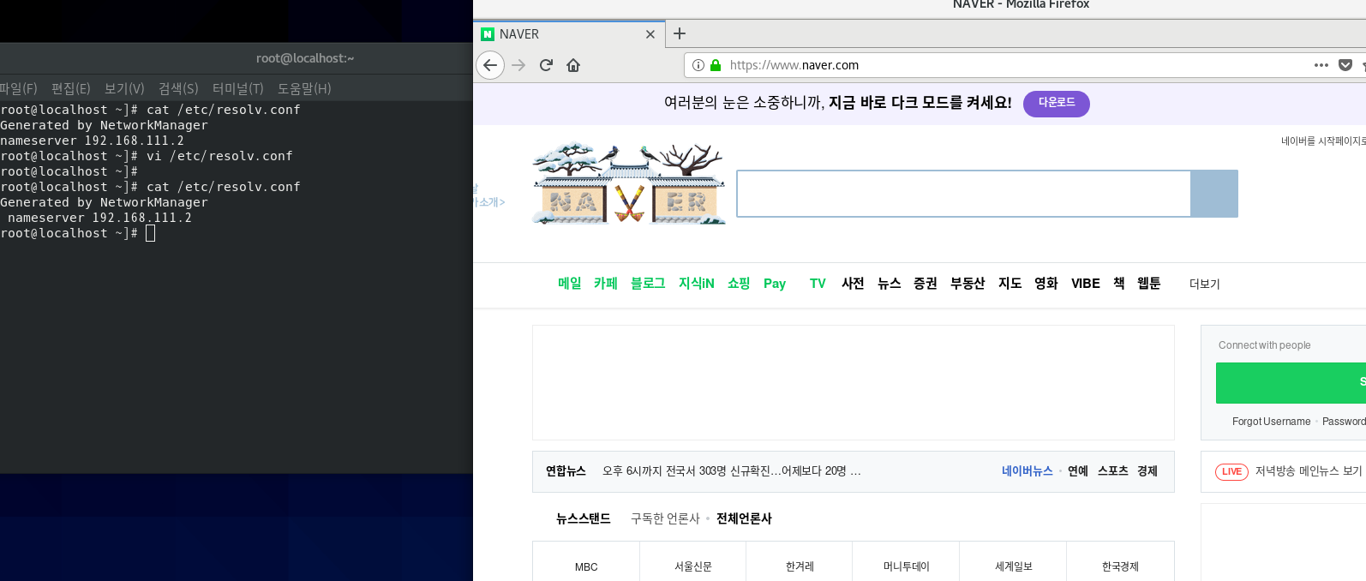Open 지식iN link
1366x581 pixels.
pos(697,284)
